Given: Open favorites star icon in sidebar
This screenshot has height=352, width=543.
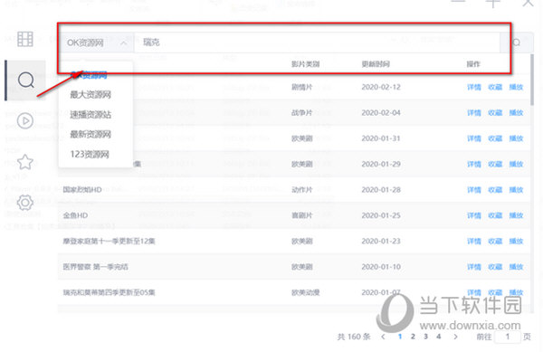Looking at the screenshot, I should (x=25, y=162).
